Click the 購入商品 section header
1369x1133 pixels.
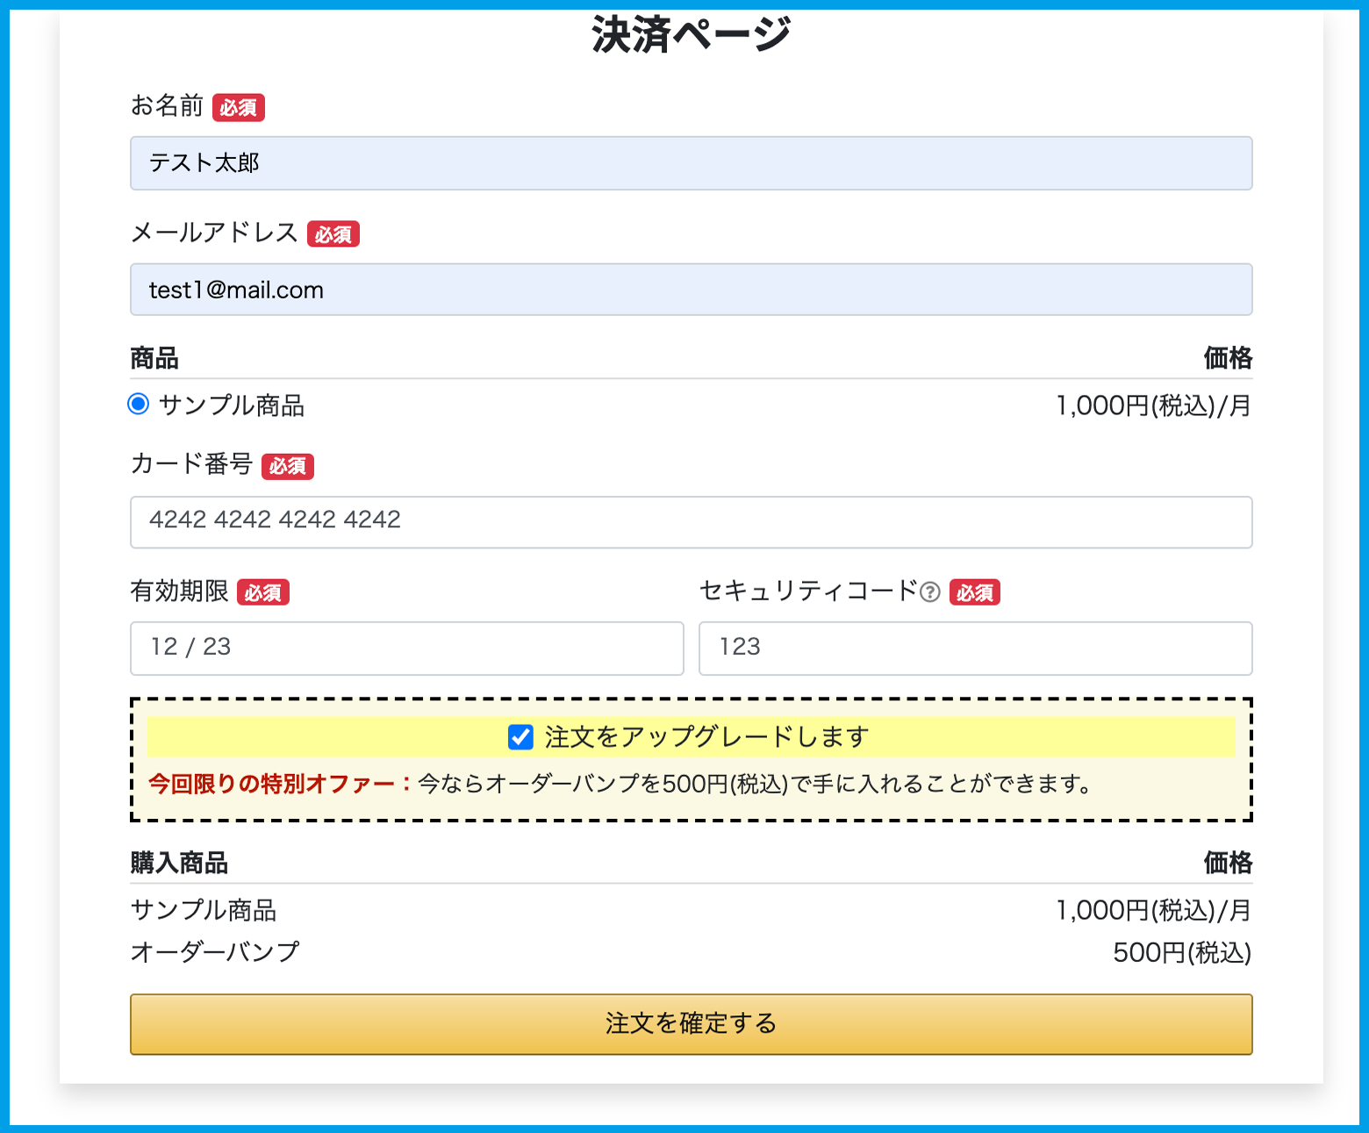pos(179,864)
